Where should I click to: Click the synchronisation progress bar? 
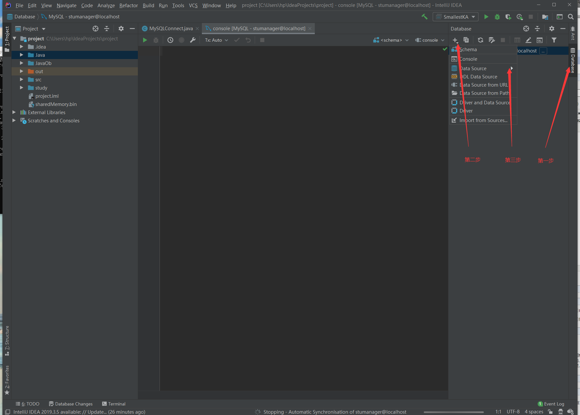pos(454,412)
